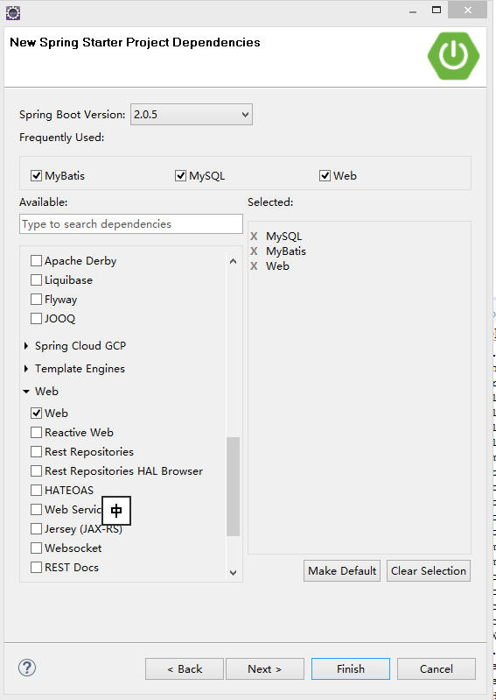Viewport: 496px width, 700px height.
Task: Click the dependency list scroll-up arrow
Action: [x=233, y=262]
